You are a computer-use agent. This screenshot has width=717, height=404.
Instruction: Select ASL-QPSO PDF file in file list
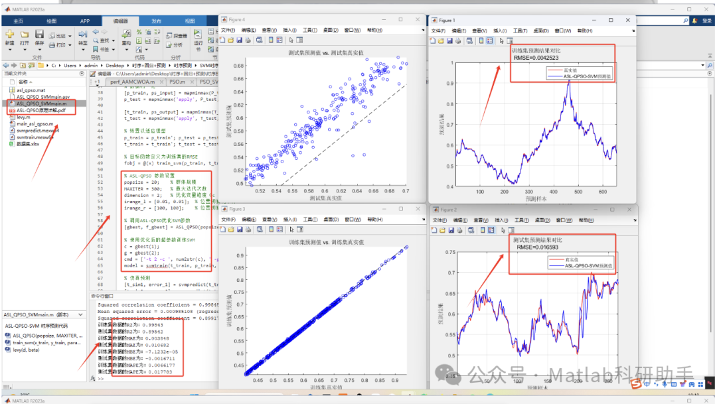coord(41,110)
